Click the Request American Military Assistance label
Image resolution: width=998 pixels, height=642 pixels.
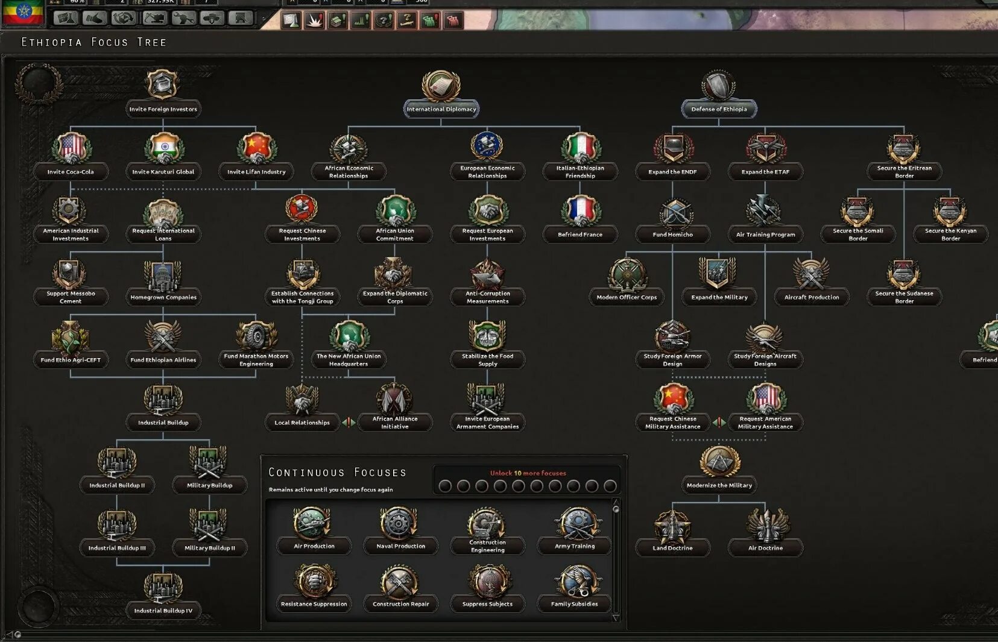pyautogui.click(x=765, y=423)
